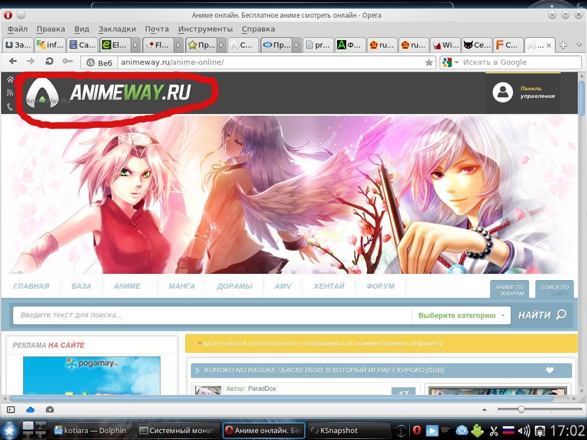Open the Инструменты menu
Screen dimensions: 587x440
point(205,29)
